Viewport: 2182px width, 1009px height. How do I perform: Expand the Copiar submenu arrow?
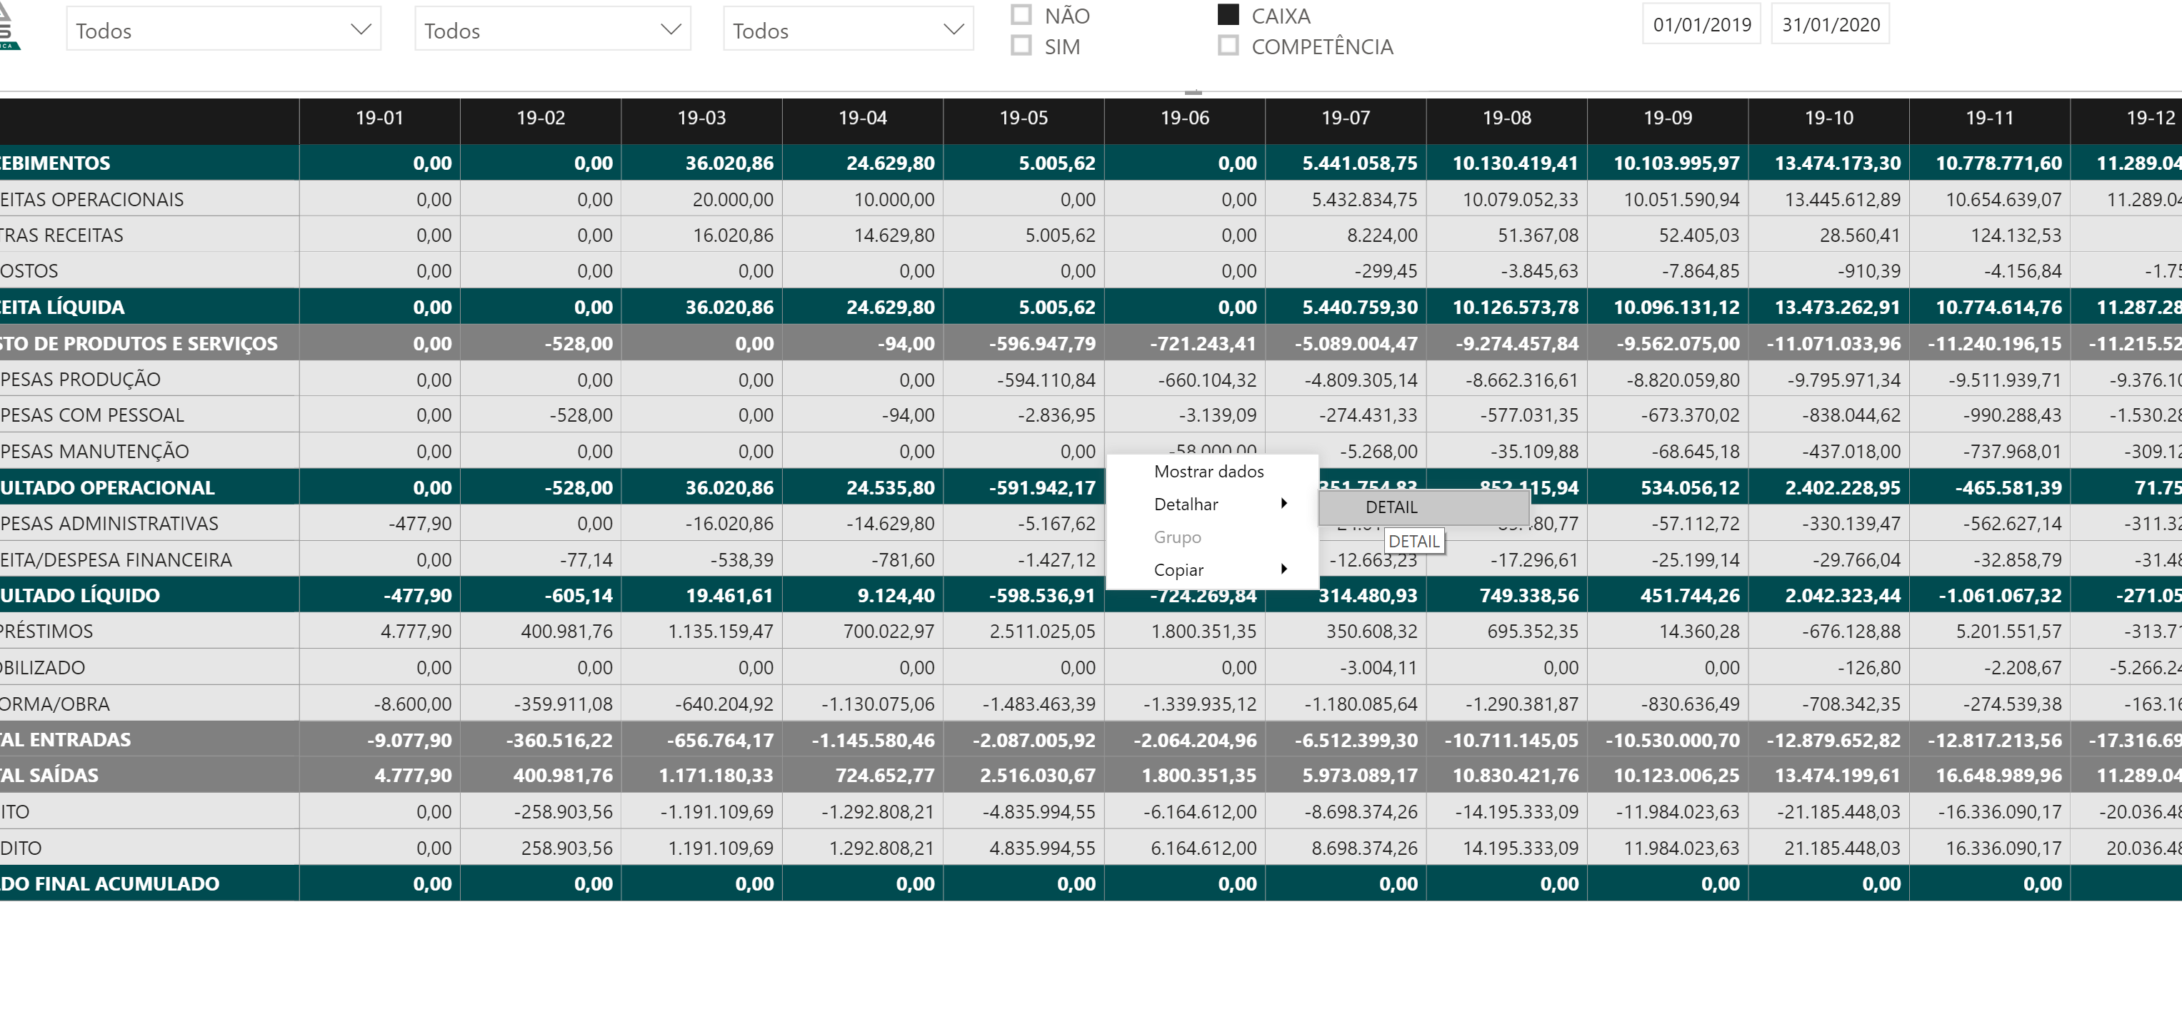[1286, 569]
